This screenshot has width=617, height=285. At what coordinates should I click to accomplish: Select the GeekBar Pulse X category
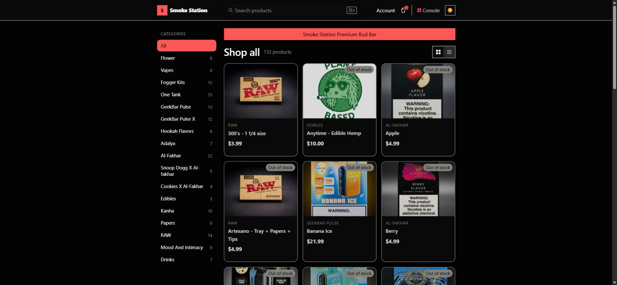tap(187, 119)
